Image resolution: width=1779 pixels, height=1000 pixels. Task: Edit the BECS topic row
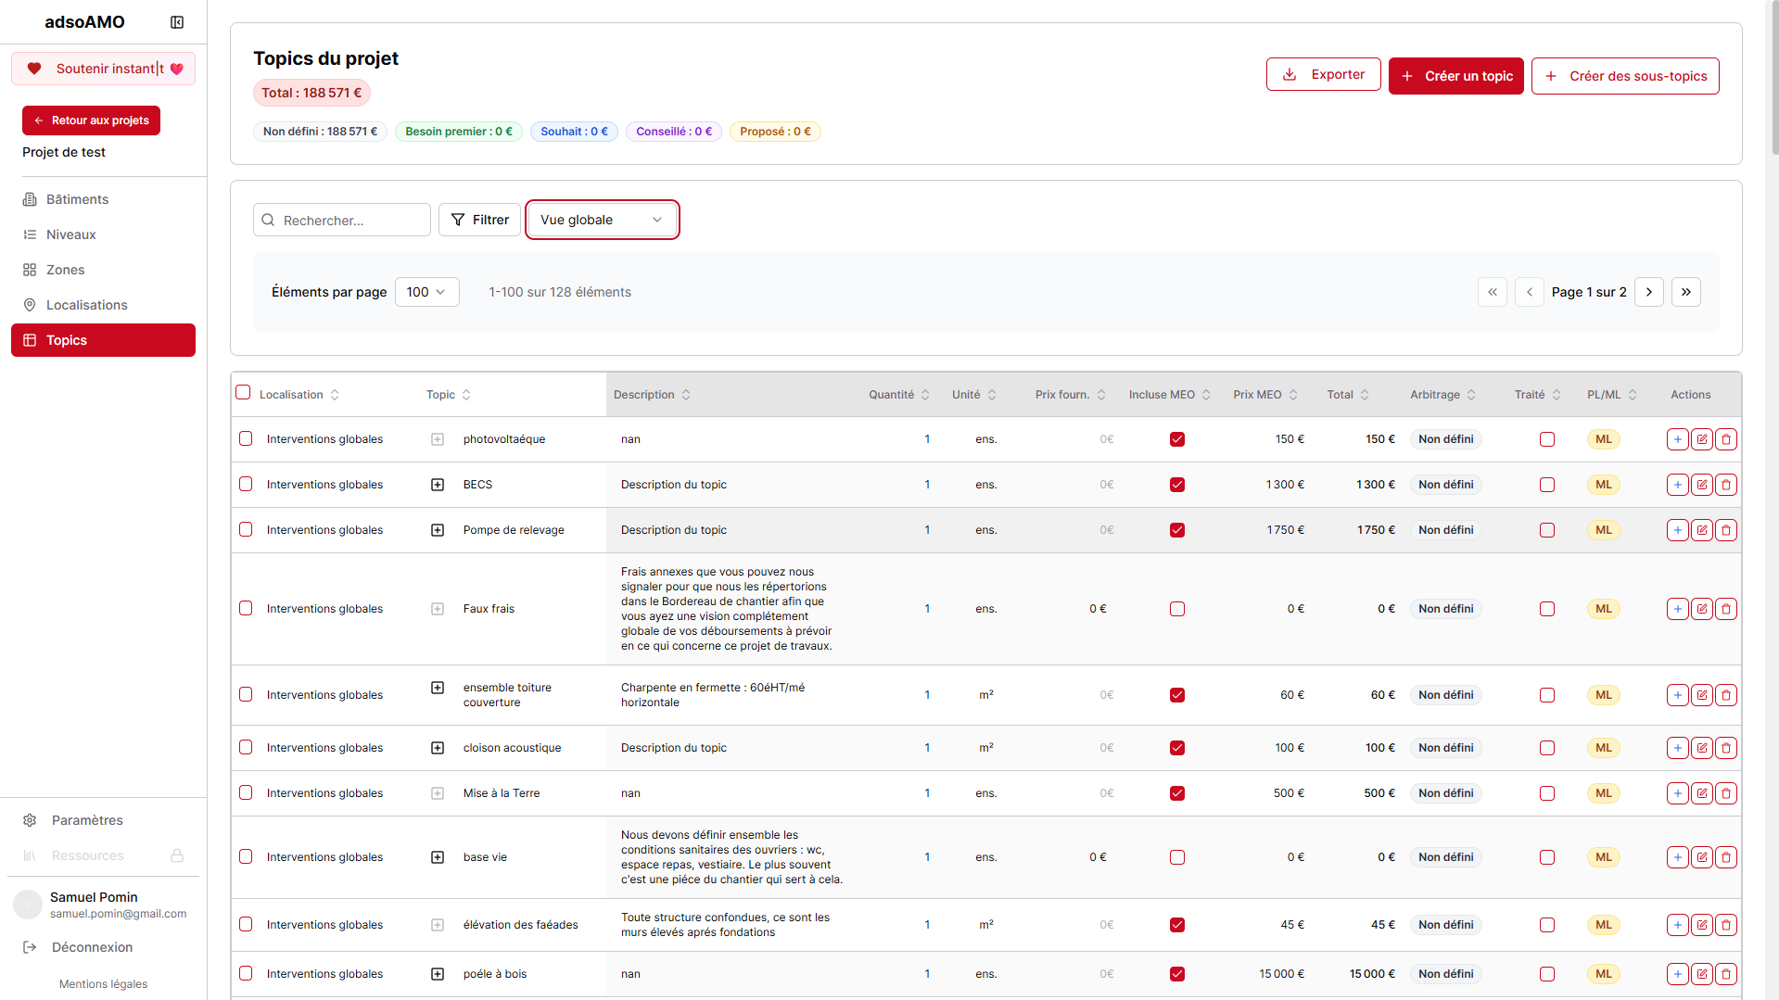[1701, 485]
